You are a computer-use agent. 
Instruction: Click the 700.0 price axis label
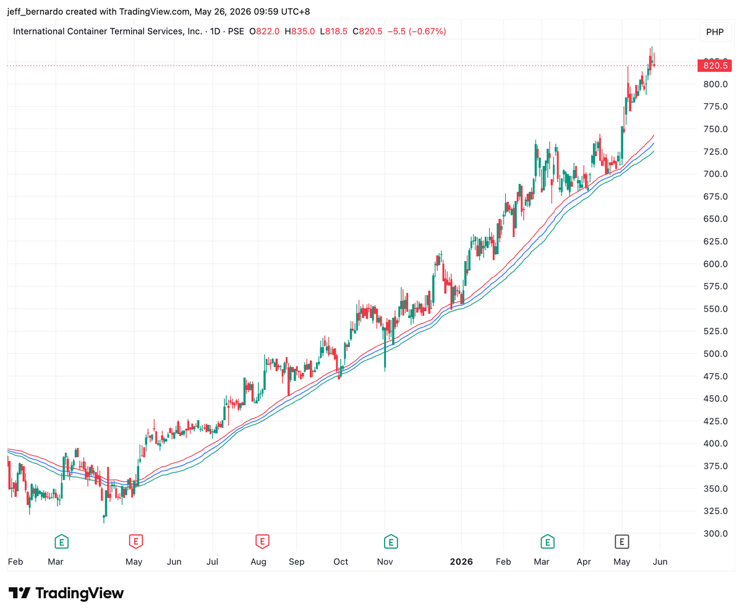715,174
